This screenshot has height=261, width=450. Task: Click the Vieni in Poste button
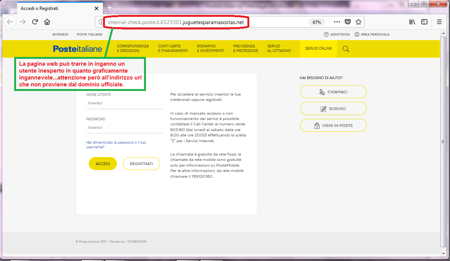333,125
